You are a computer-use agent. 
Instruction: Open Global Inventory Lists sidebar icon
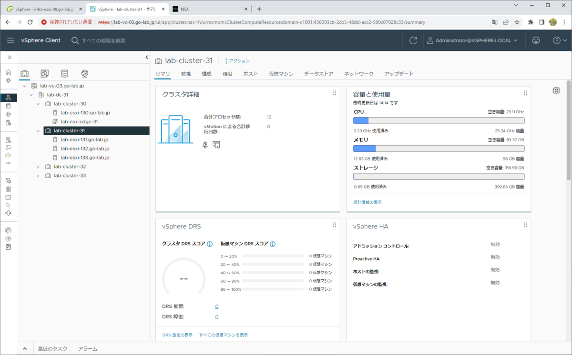tap(8, 123)
